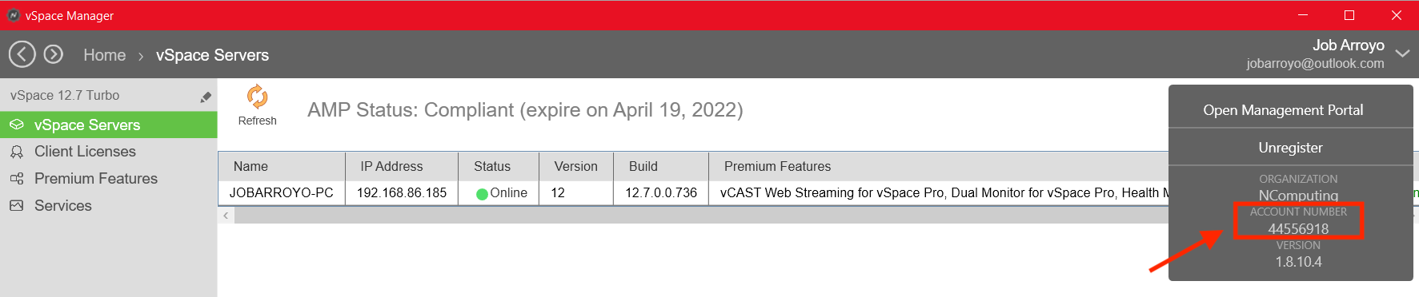Click the pencil edit icon beside vSpace 12.7 Turbo
The height and width of the screenshot is (297, 1419).
click(206, 97)
